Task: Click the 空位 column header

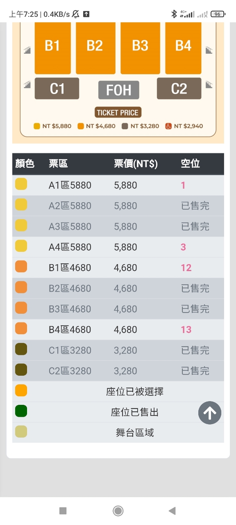Action: click(x=191, y=164)
